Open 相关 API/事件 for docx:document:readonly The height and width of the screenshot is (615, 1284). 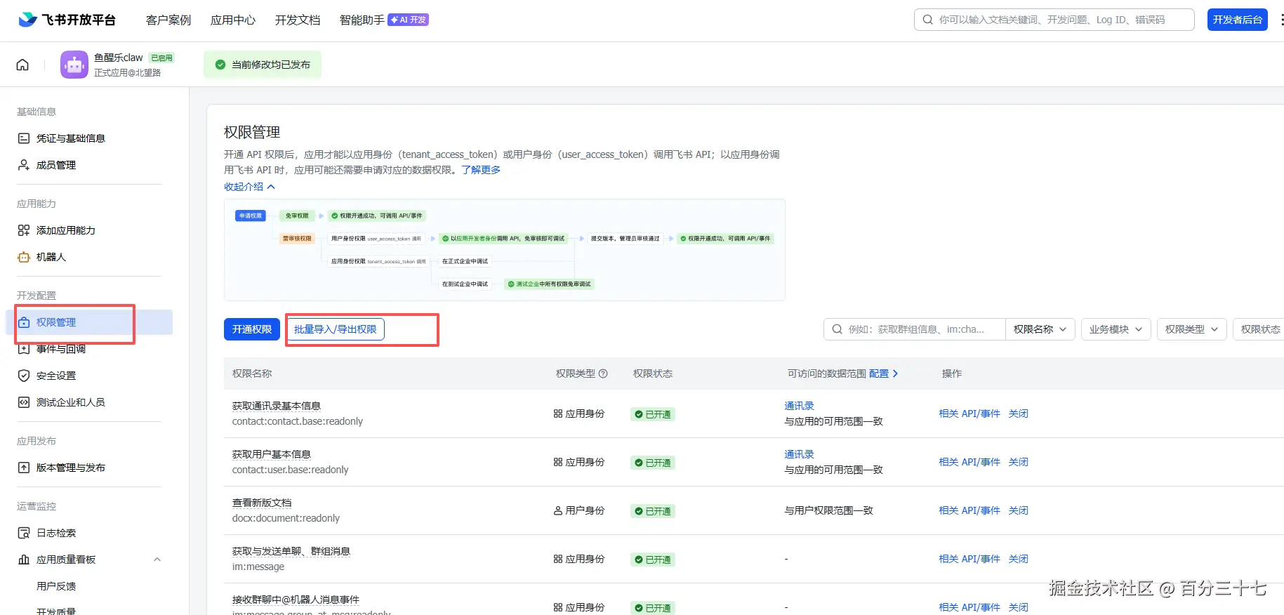(969, 510)
